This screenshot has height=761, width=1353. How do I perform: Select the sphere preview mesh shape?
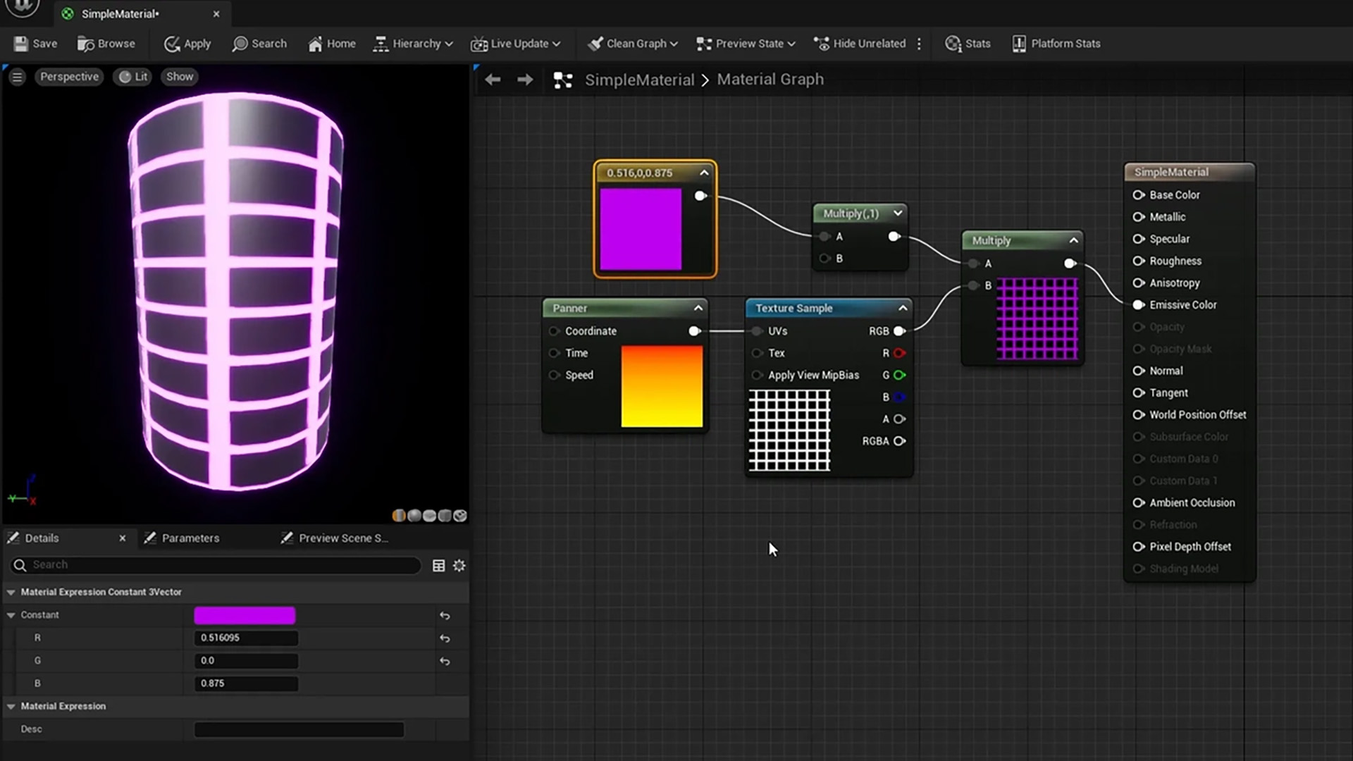[x=414, y=516]
